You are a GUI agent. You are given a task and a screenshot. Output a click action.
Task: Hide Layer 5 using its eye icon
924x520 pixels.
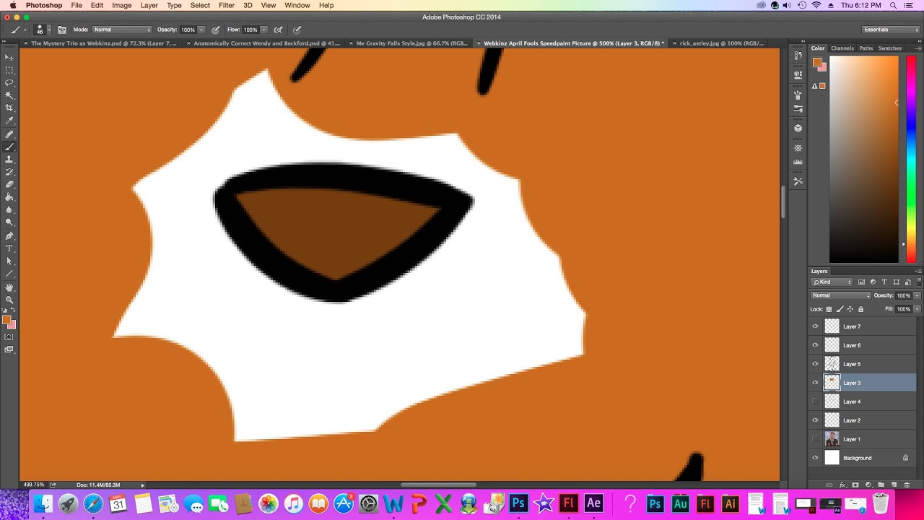[x=816, y=364]
